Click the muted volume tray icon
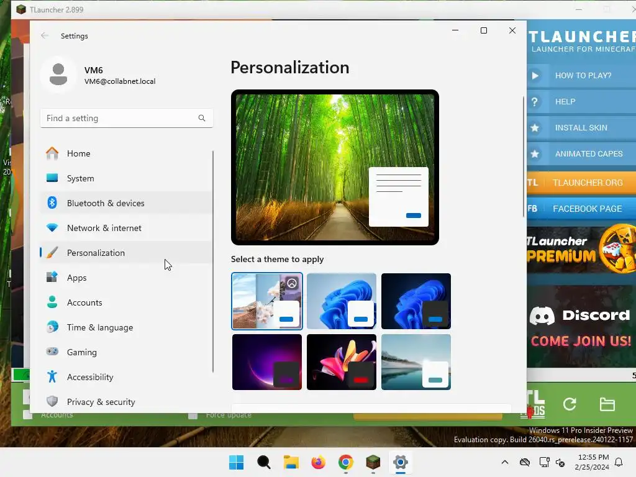The width and height of the screenshot is (636, 477). 560,462
